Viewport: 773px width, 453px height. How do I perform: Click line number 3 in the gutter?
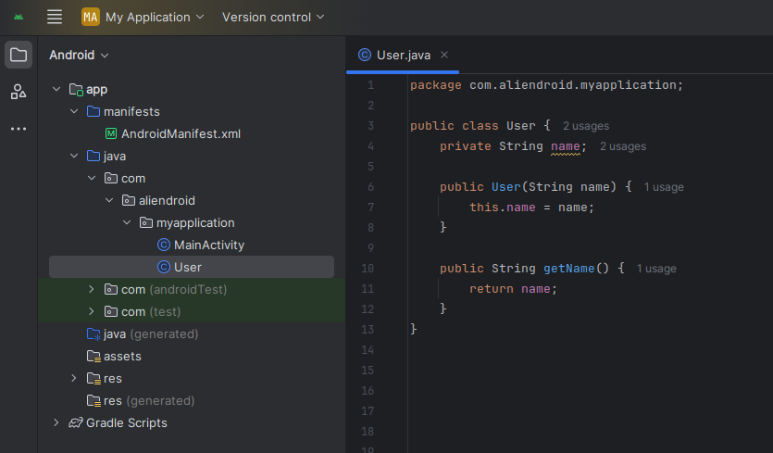pyautogui.click(x=370, y=126)
